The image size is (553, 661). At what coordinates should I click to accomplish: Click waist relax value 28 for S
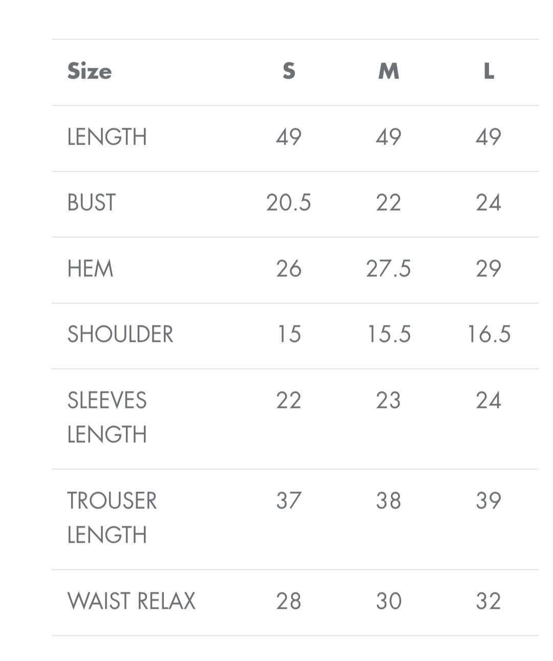[289, 602]
